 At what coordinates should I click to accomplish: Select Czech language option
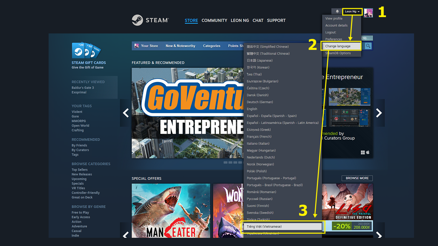point(283,88)
